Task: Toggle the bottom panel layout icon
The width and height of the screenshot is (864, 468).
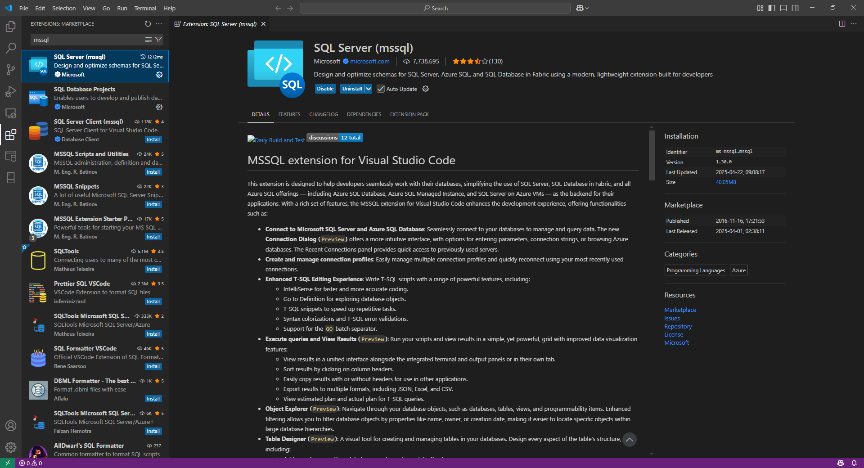Action: click(x=783, y=8)
